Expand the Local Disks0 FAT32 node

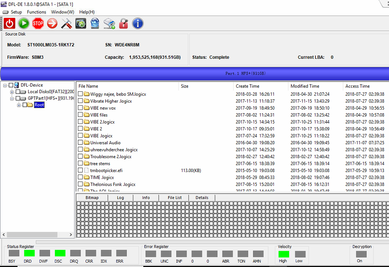(x=12, y=92)
